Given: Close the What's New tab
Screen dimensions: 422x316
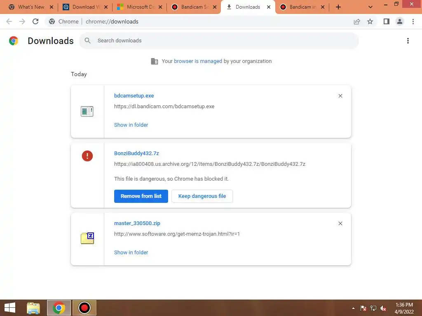Looking at the screenshot, I should [52, 7].
